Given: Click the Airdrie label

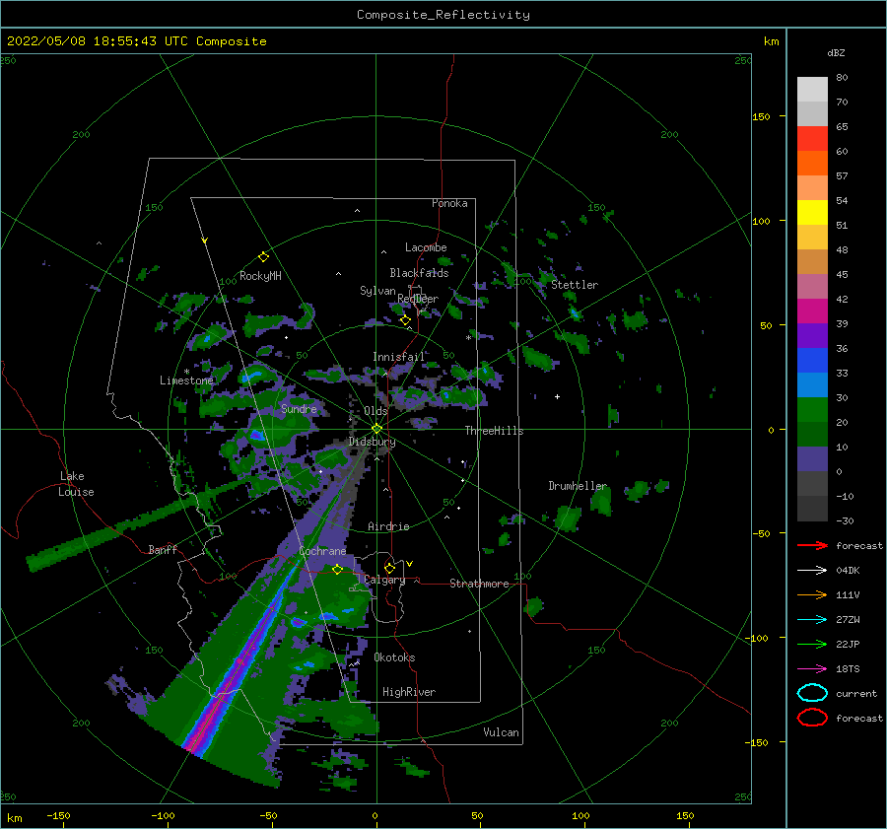Looking at the screenshot, I should tap(388, 526).
